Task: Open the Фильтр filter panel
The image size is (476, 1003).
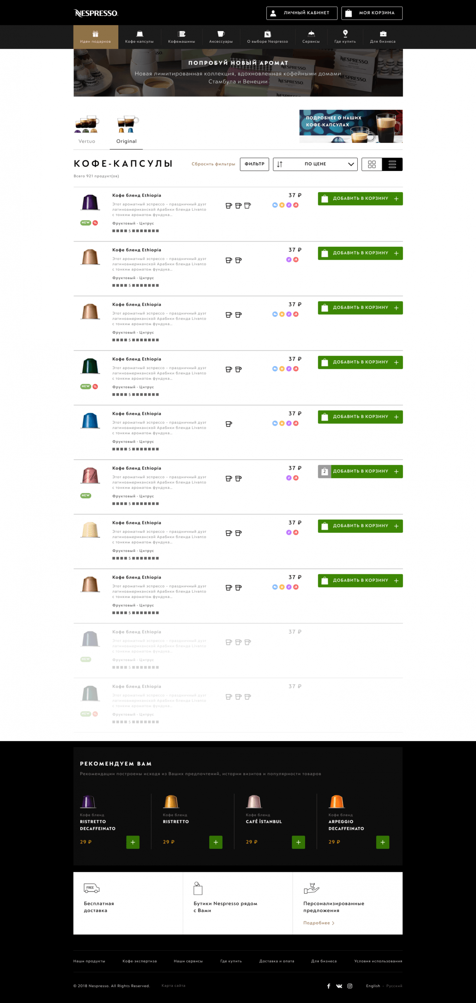Action: pyautogui.click(x=254, y=164)
